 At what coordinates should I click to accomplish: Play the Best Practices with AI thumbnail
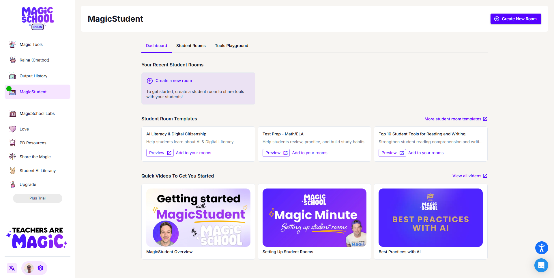pos(431,218)
